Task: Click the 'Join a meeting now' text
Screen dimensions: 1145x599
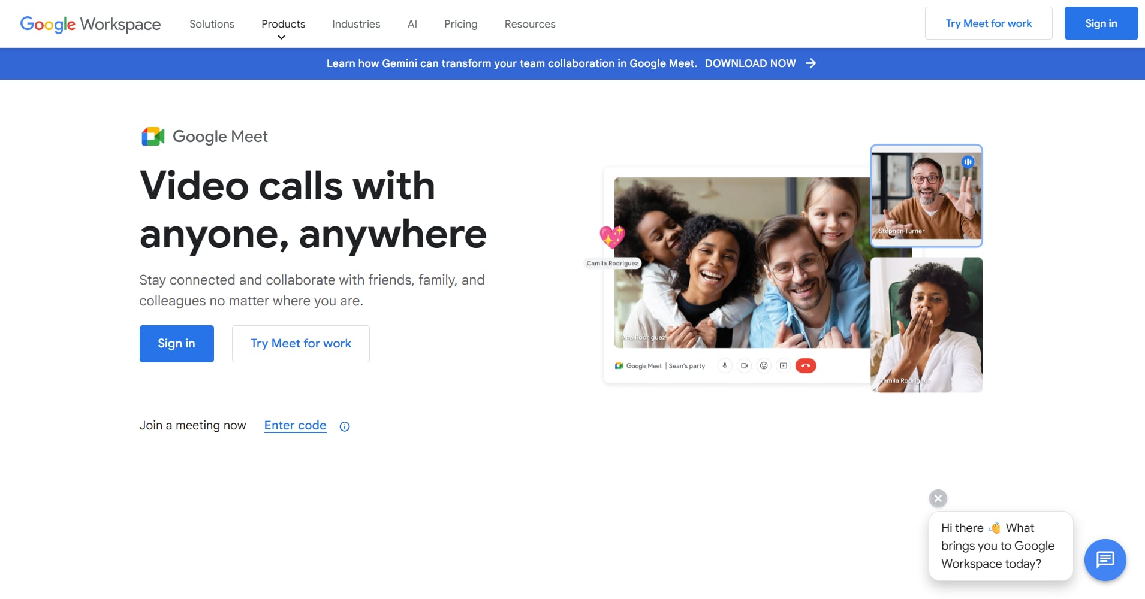Action: [x=192, y=425]
